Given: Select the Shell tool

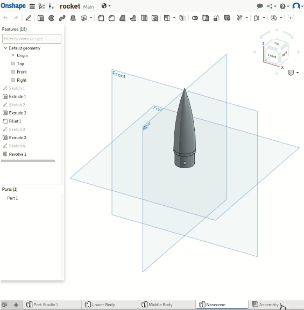Looking at the screenshot, I should tap(144, 18).
